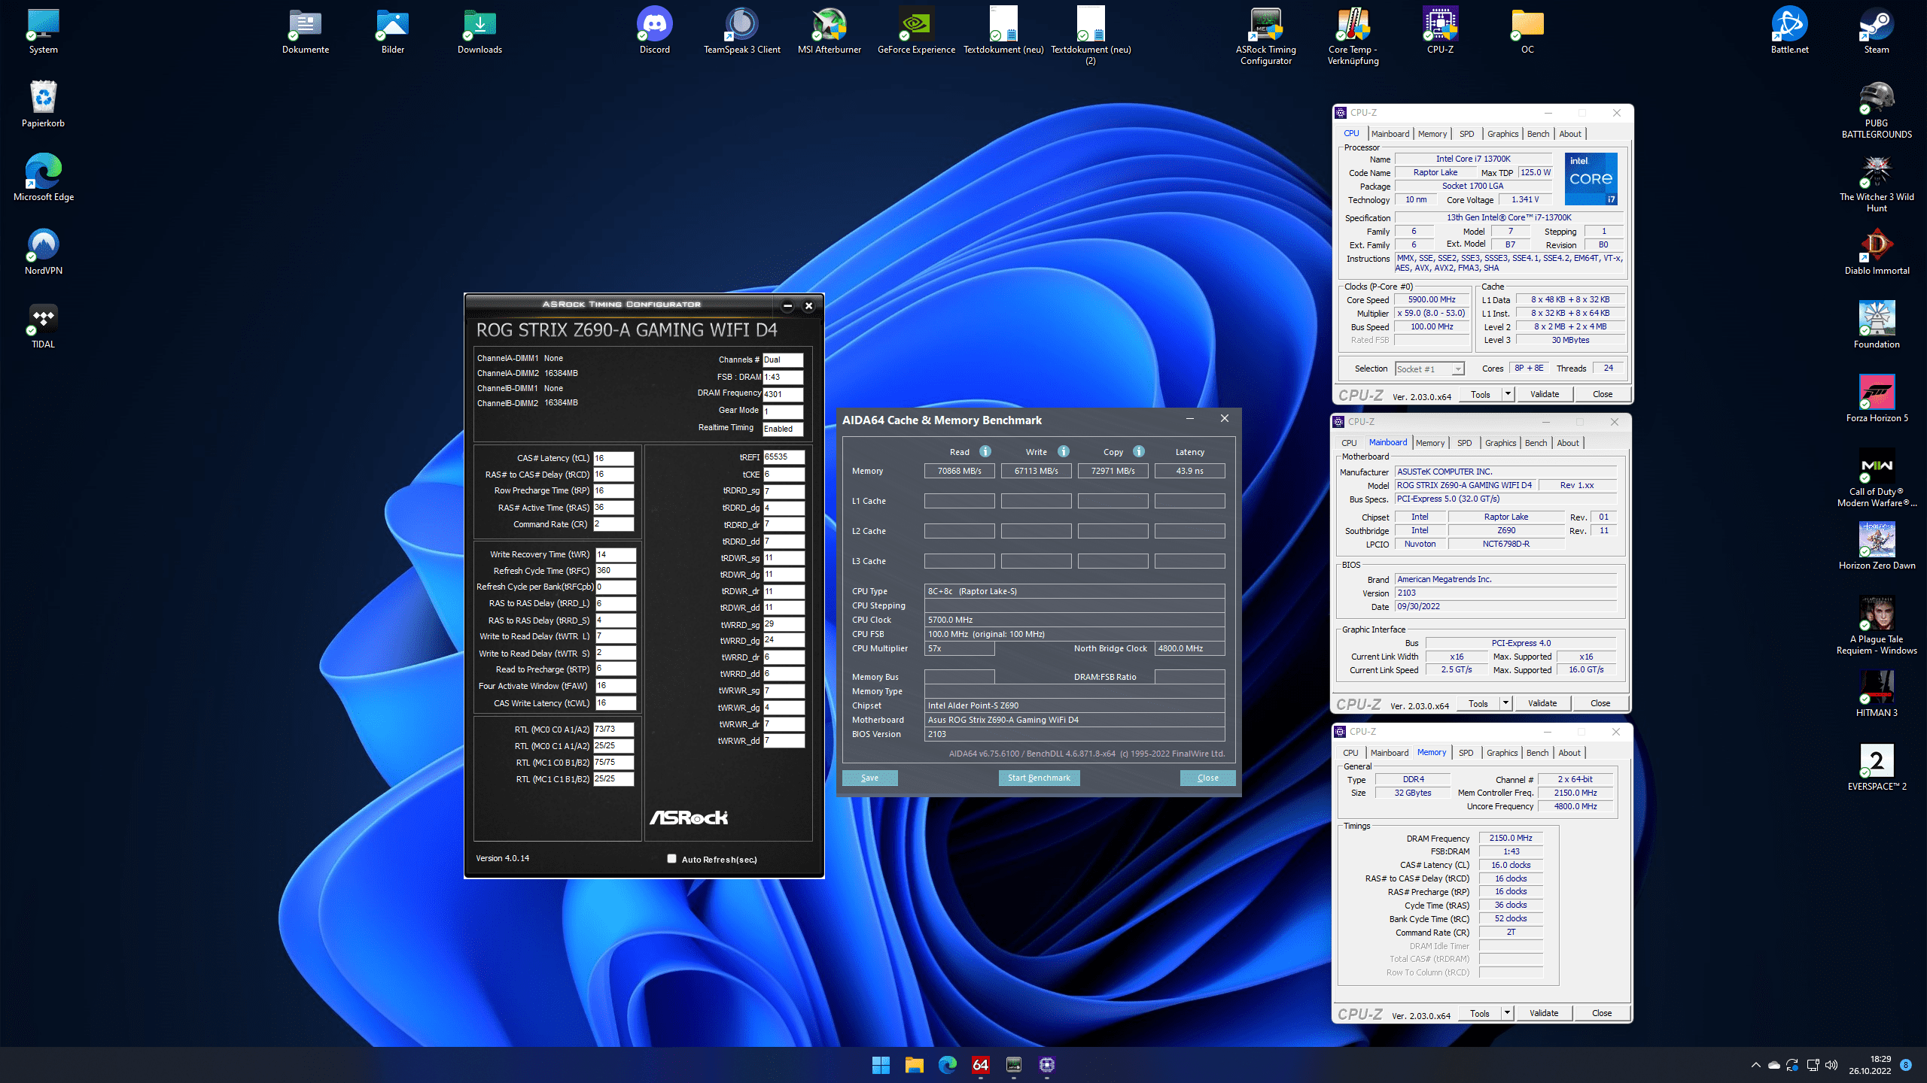Minimize the ASRock Timing Configurator window
Image resolution: width=1927 pixels, height=1083 pixels.
pos(787,305)
